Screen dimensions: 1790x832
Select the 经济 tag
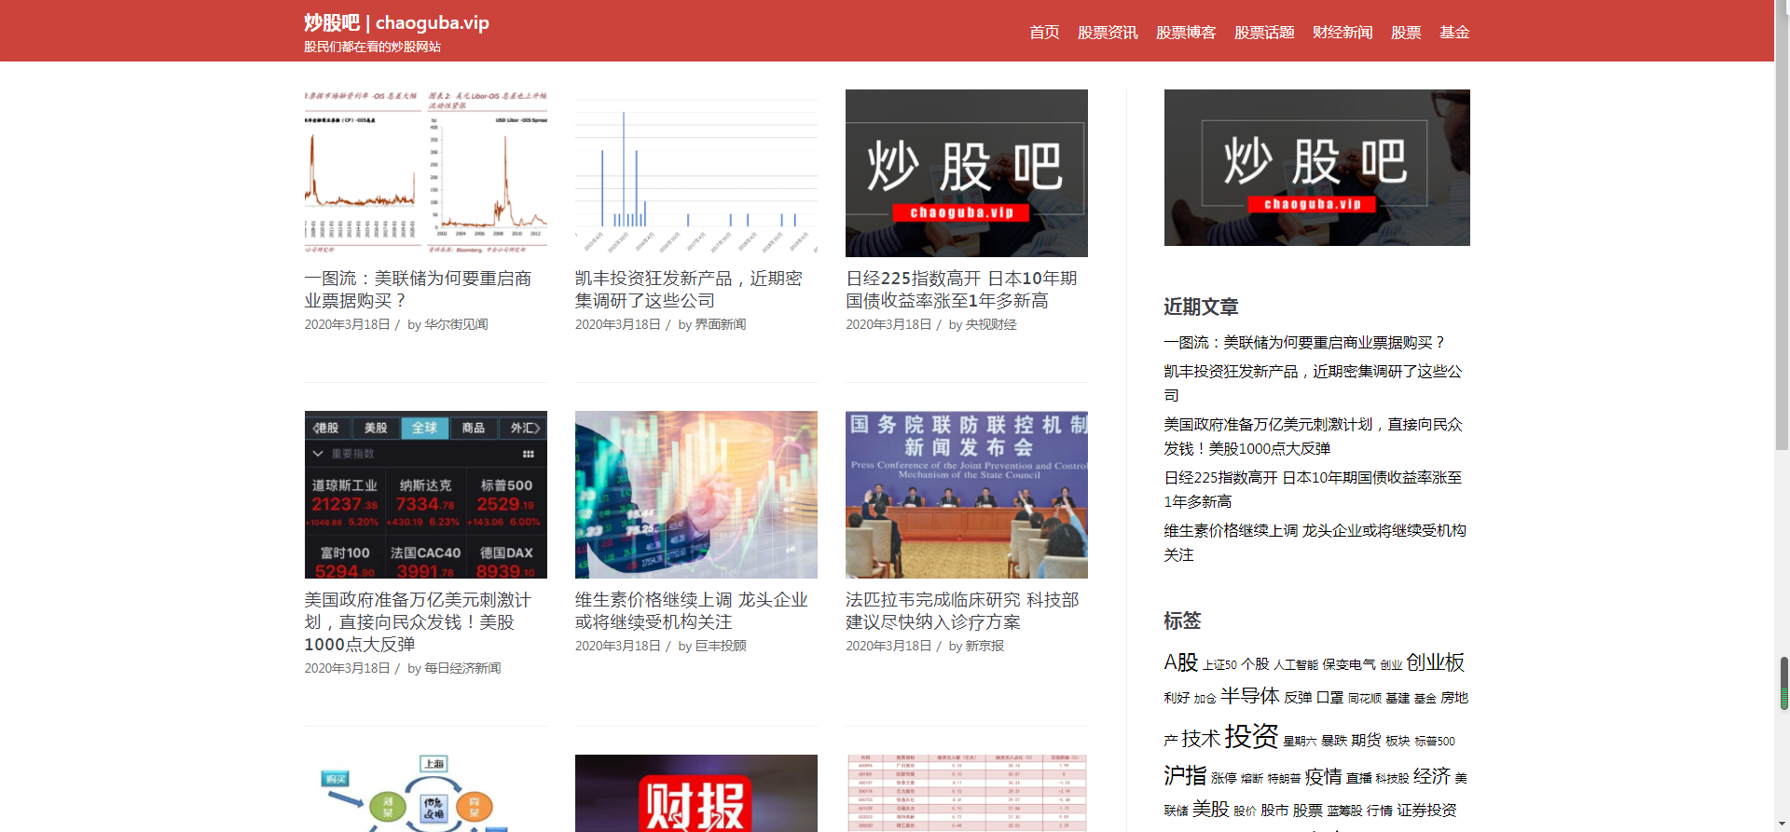click(x=1432, y=776)
